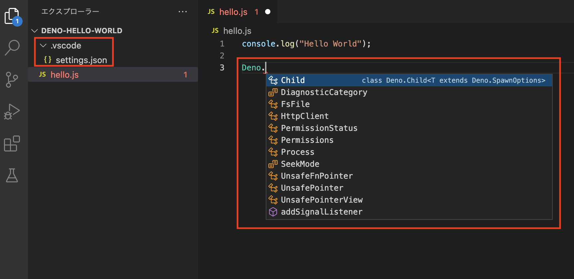
Task: Click the hello.js breadcrumb item
Action: pos(237,31)
